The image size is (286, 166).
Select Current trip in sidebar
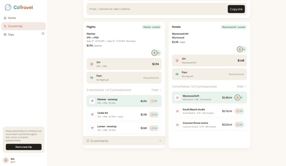[23, 26]
